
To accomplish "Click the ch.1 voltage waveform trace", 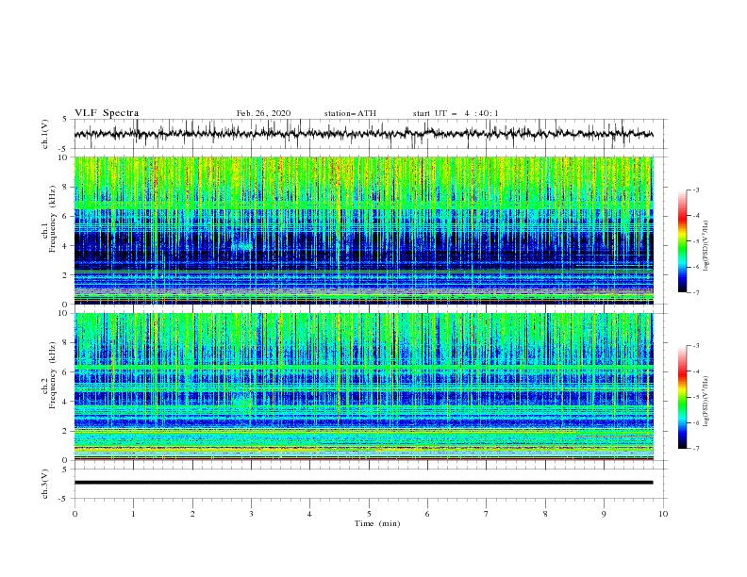I will pos(363,133).
